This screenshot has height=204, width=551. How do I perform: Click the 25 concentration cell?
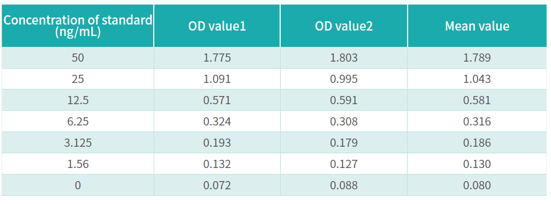[78, 79]
